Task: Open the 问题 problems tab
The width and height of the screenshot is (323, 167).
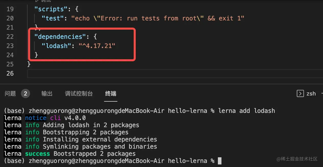Action: pyautogui.click(x=10, y=94)
